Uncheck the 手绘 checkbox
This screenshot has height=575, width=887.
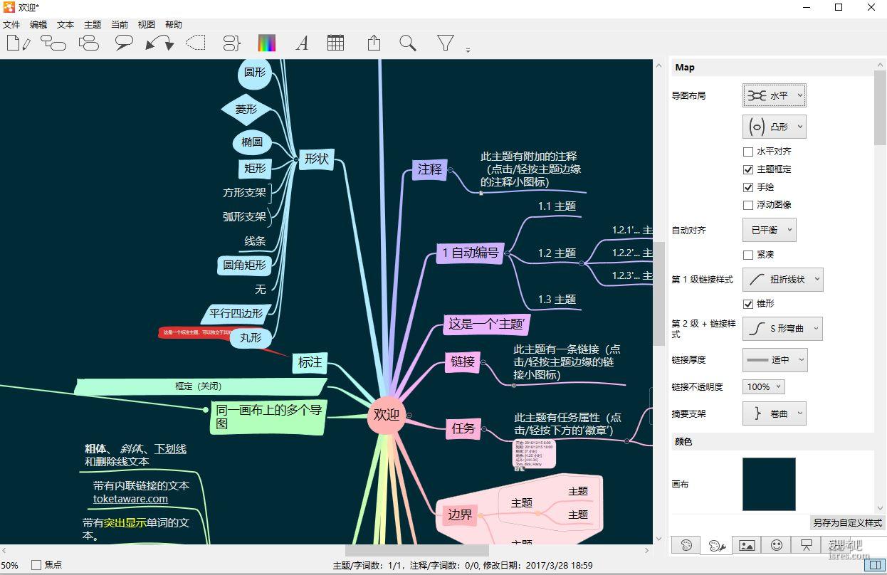coord(748,187)
